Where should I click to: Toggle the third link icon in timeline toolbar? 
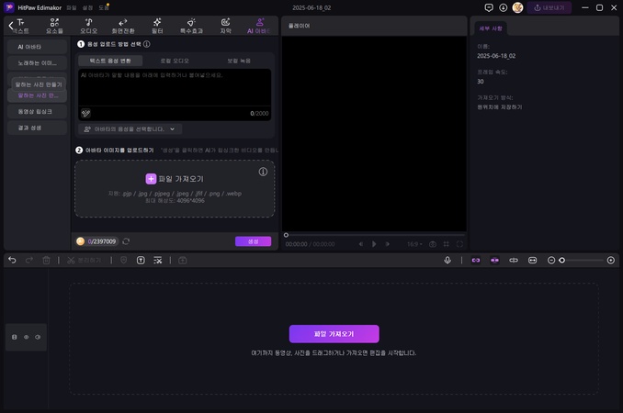514,261
